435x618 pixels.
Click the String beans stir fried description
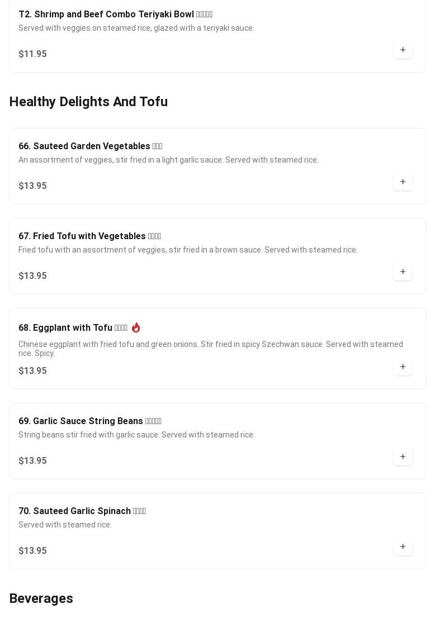136,435
